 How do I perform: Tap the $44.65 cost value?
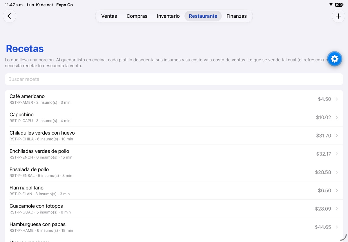tap(323, 227)
